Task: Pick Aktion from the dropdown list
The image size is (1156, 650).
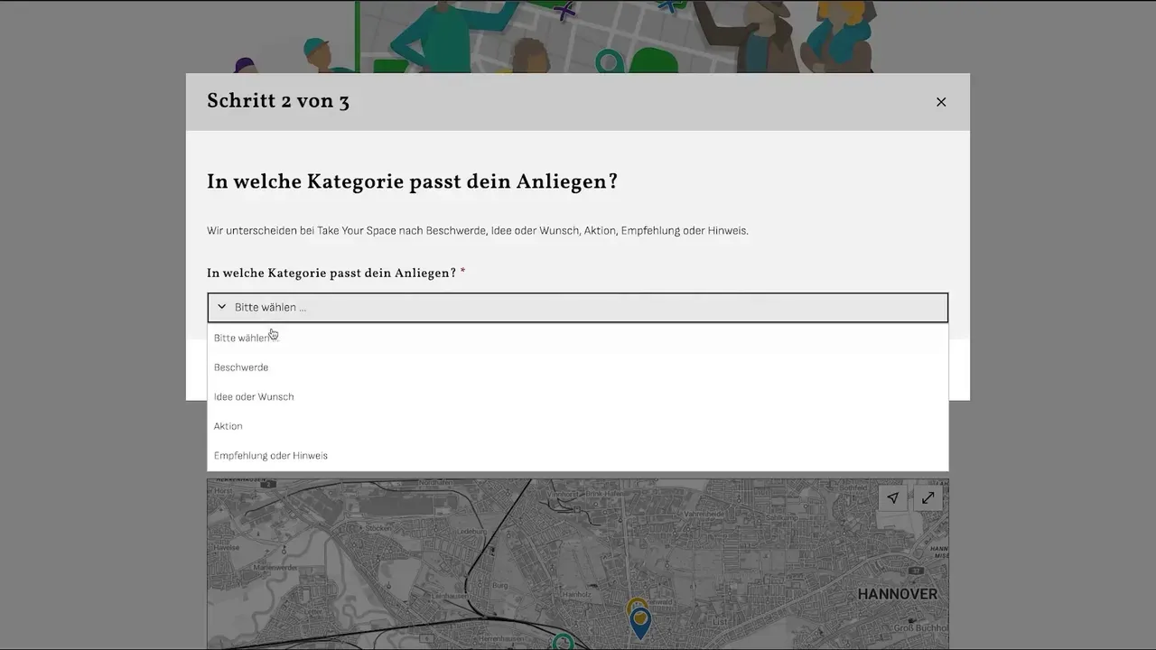Action: [x=578, y=426]
